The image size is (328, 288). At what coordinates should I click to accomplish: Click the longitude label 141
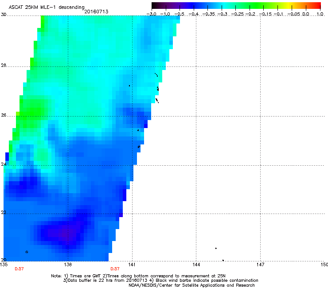click(132, 265)
